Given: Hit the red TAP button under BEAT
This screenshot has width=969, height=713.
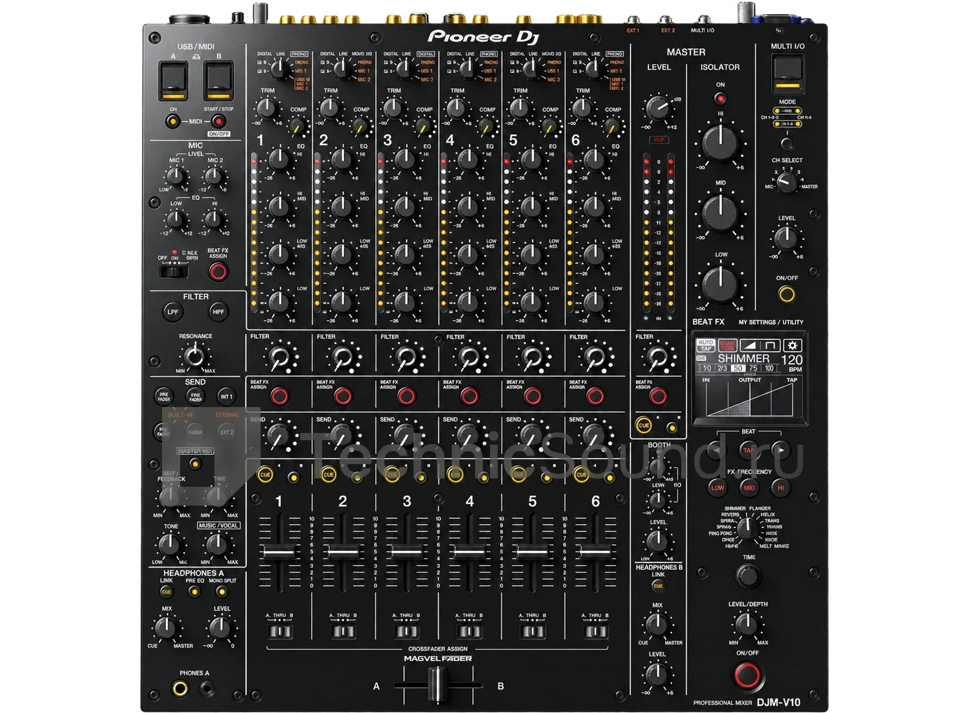Looking at the screenshot, I should pyautogui.click(x=749, y=449).
